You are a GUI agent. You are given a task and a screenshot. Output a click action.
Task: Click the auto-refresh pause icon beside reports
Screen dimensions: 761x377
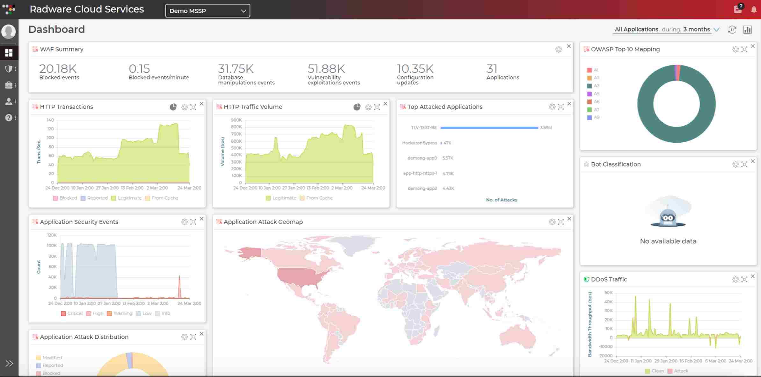(733, 29)
